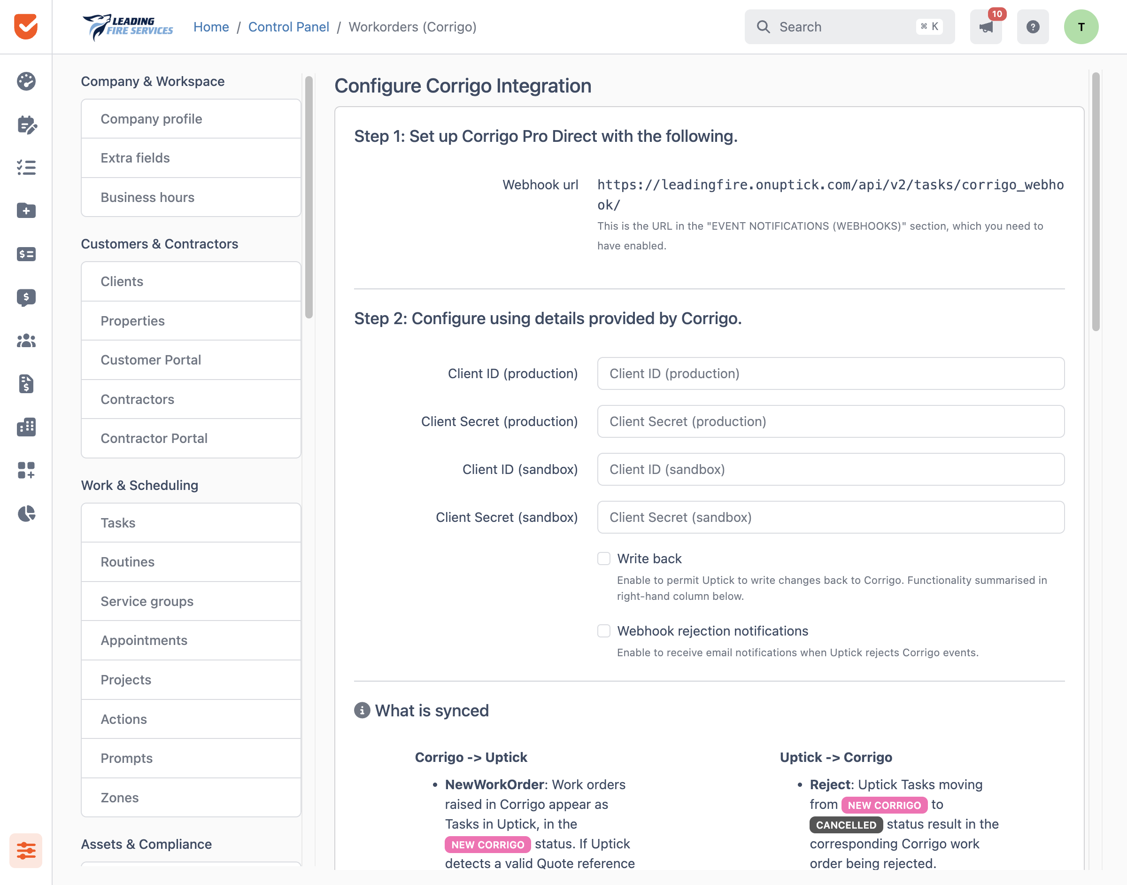Open the Uptick home logo icon

[26, 26]
